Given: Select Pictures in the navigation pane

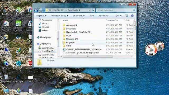Looking at the screenshot, I should click(44, 27).
